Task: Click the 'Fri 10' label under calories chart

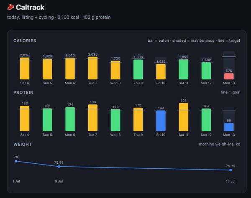Action: [x=161, y=83]
